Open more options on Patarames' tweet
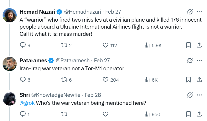The height and width of the screenshot is (121, 207). tap(199, 60)
